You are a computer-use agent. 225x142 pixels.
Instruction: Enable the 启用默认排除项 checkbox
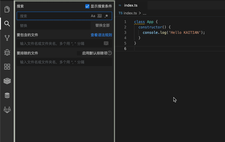click(x=79, y=53)
